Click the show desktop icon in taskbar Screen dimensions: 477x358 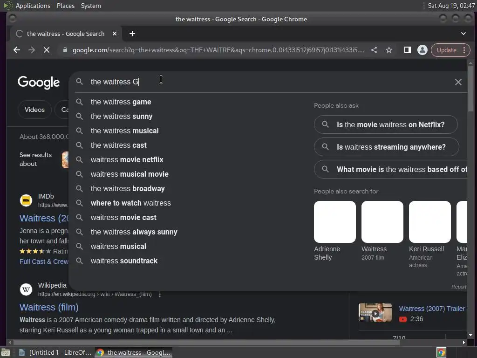click(x=6, y=352)
